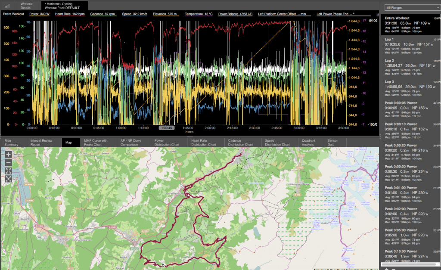This screenshot has height=270, width=441.
Task: Click the plus icon below the ranges list
Action: coord(386,268)
